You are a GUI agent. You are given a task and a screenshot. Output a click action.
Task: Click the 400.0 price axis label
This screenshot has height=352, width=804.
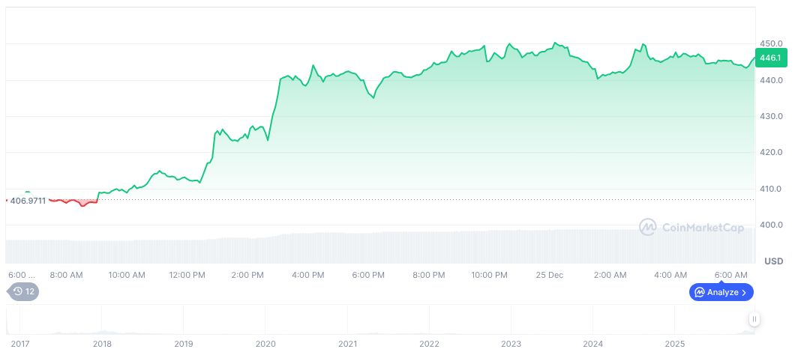(x=770, y=225)
